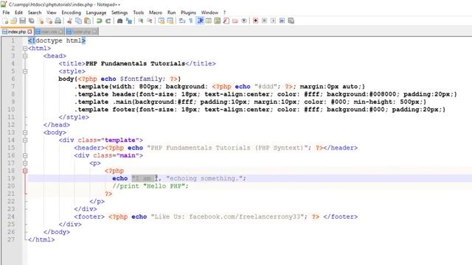This screenshot has height=265, width=472.
Task: Open the Macro menu
Action: [x=156, y=13]
